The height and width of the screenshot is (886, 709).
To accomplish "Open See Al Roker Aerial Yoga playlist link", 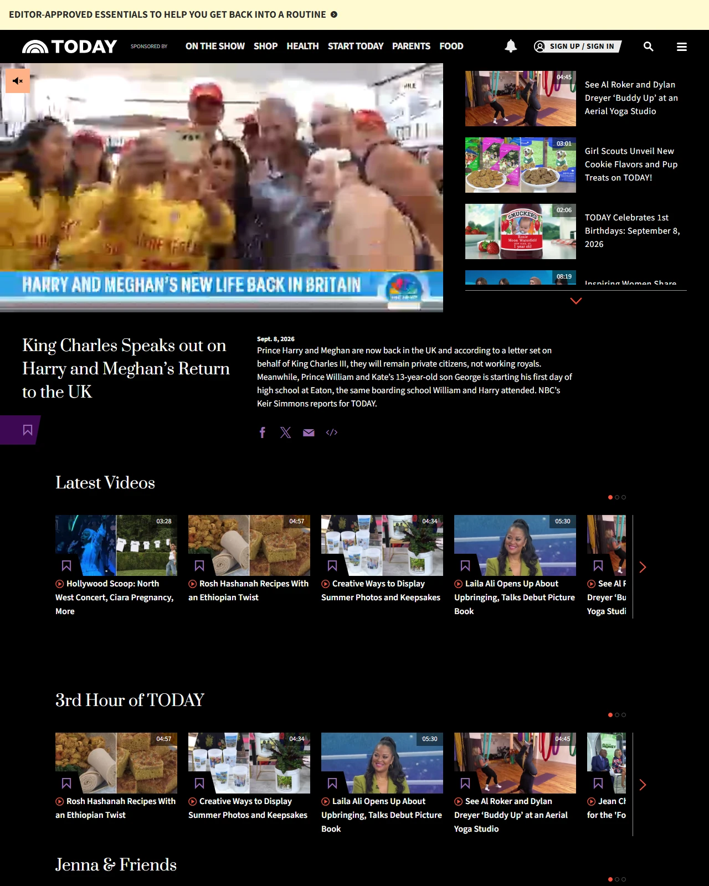I will [631, 98].
